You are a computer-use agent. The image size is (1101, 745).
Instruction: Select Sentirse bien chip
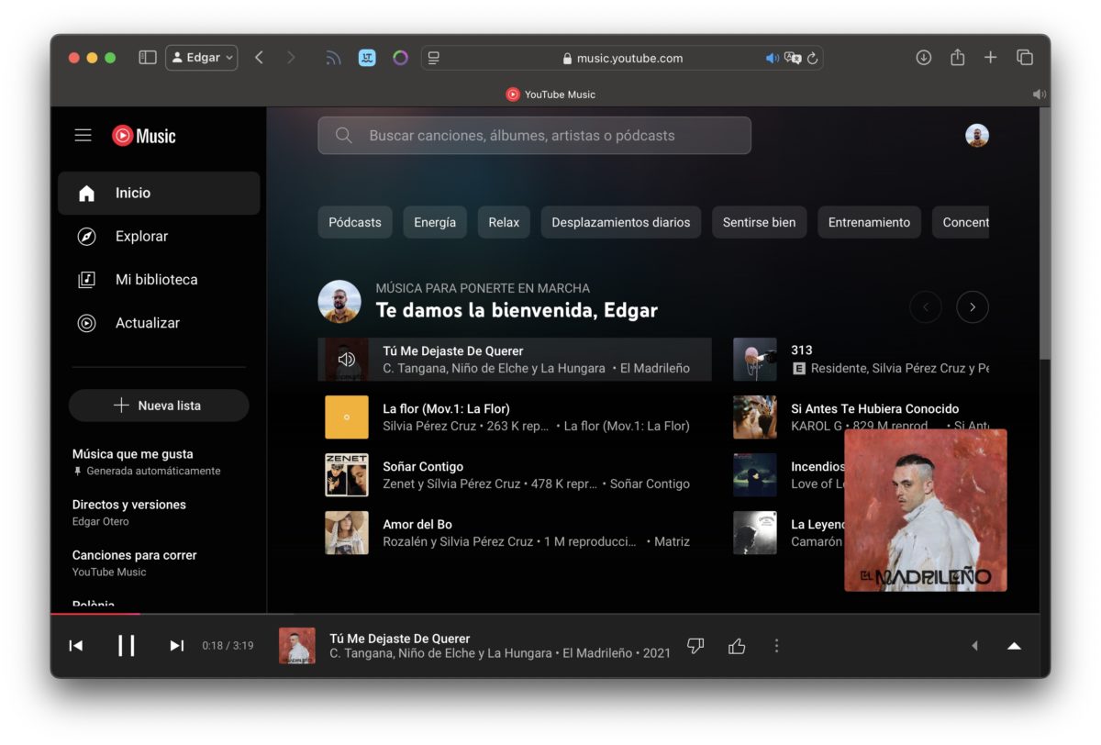[x=759, y=222]
